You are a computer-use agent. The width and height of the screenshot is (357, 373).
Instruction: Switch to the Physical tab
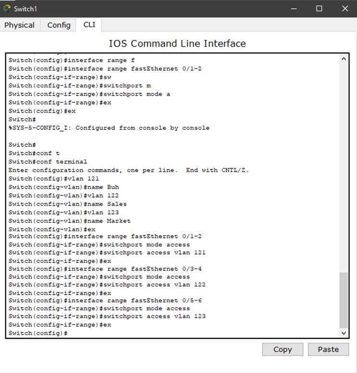[20, 25]
